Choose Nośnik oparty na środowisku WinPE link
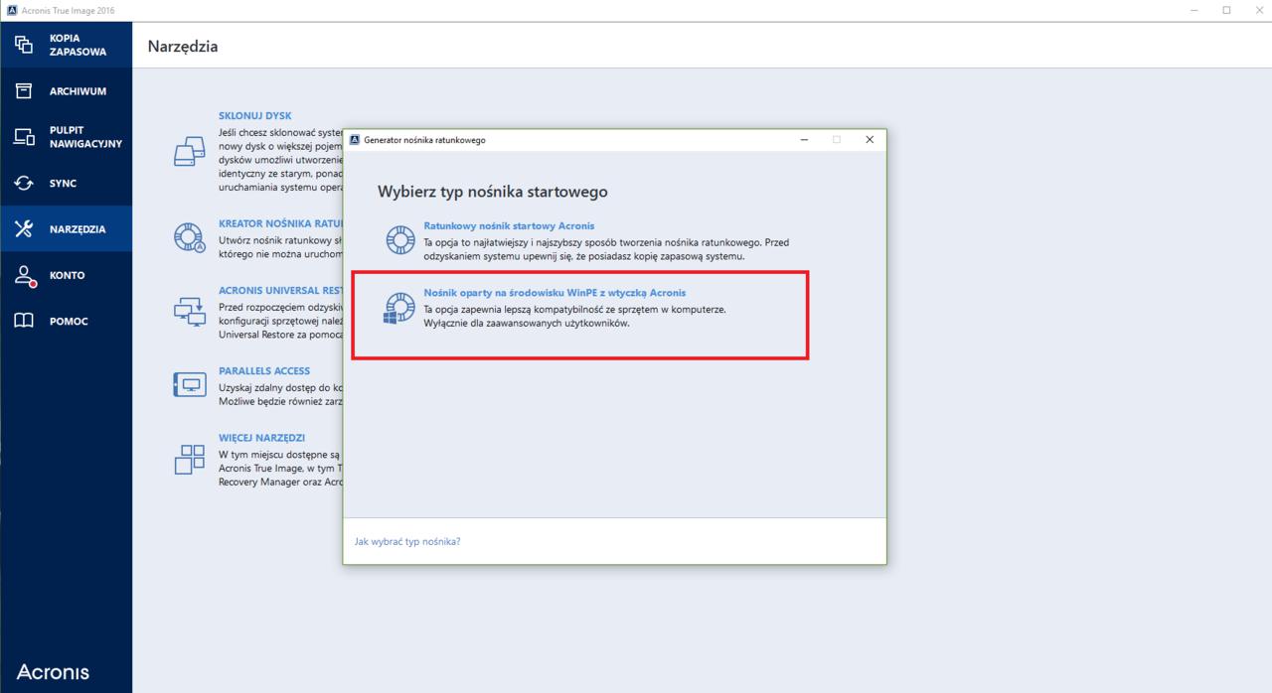This screenshot has width=1272, height=693. pos(555,293)
